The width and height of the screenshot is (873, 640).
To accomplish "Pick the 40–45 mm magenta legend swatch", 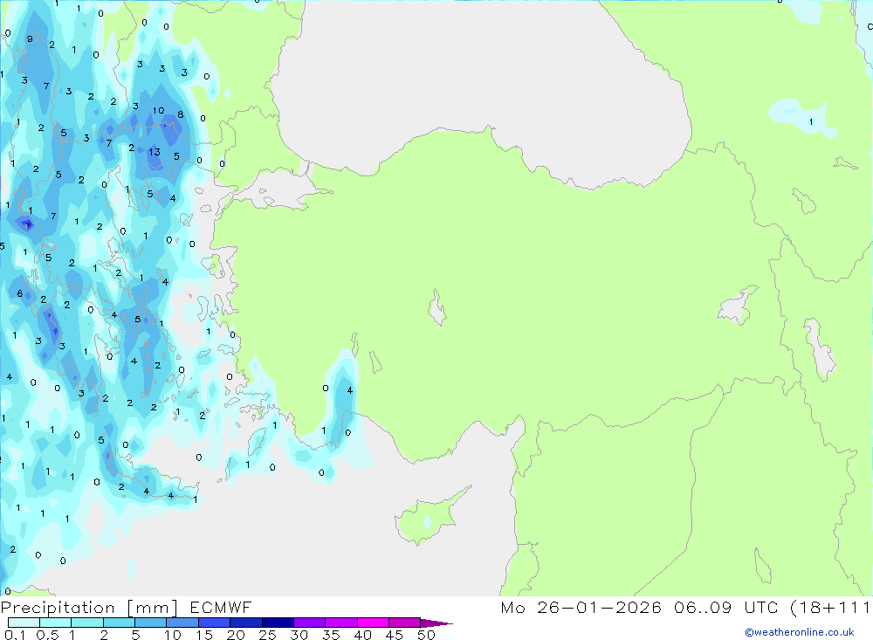I will (x=373, y=623).
